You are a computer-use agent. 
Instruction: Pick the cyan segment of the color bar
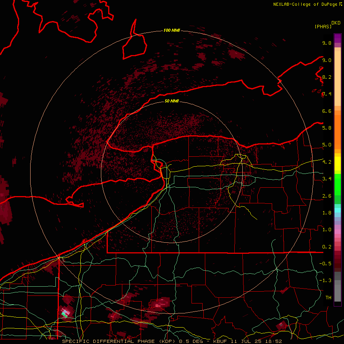point(338,210)
